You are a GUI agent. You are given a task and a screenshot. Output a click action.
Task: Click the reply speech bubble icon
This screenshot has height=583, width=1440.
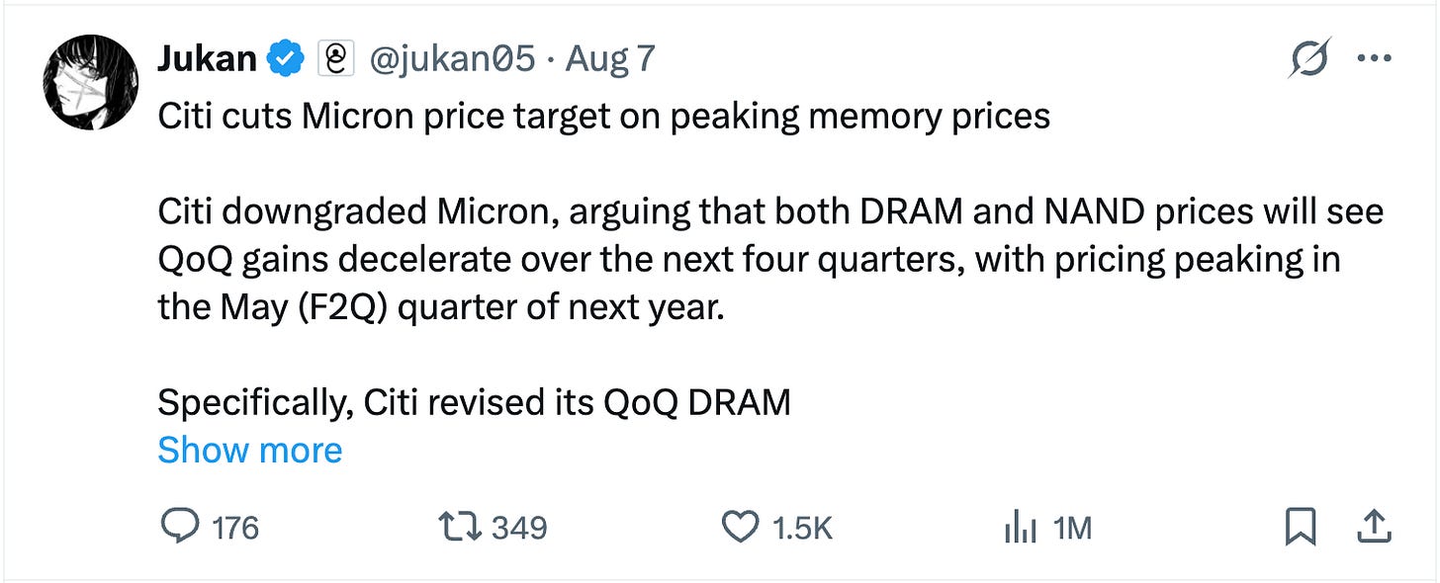(x=178, y=529)
